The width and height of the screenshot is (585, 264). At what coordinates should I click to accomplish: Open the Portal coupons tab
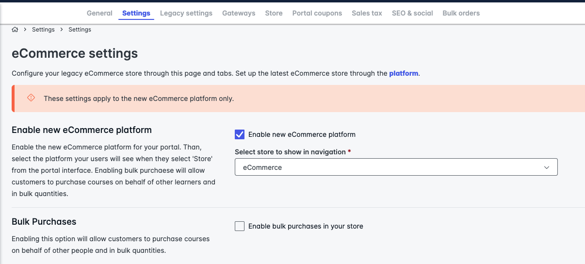point(317,13)
